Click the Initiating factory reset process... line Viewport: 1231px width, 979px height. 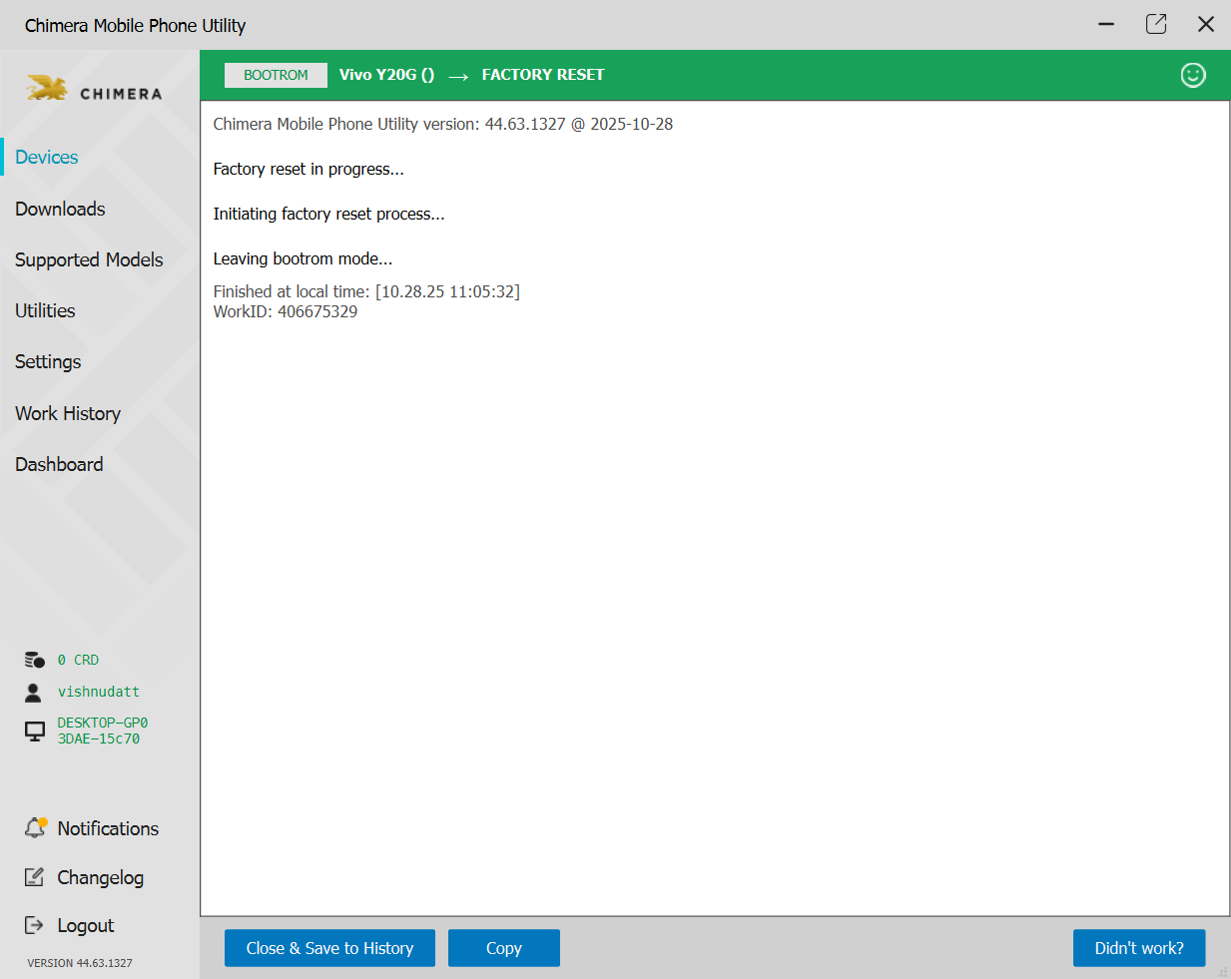[x=328, y=214]
